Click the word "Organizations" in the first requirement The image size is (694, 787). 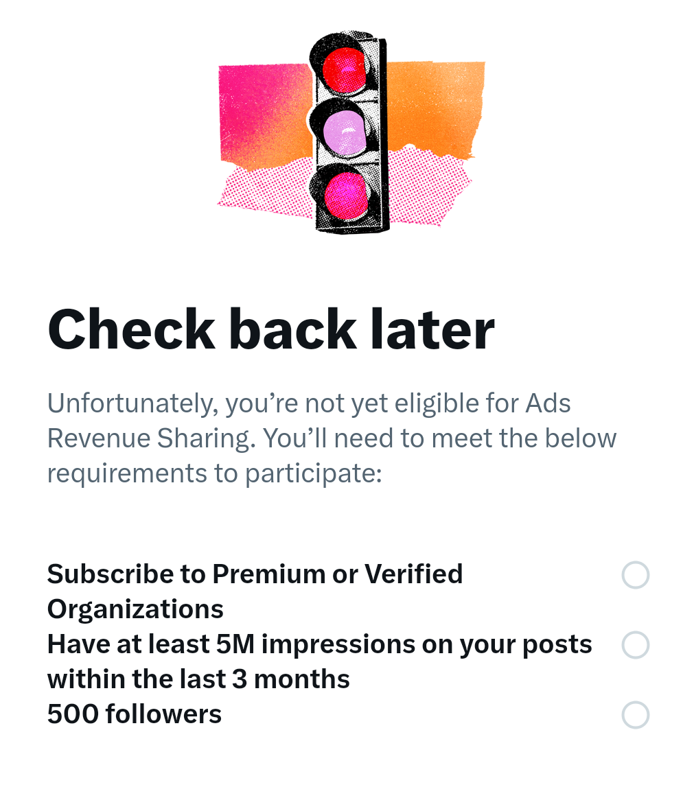pos(135,609)
